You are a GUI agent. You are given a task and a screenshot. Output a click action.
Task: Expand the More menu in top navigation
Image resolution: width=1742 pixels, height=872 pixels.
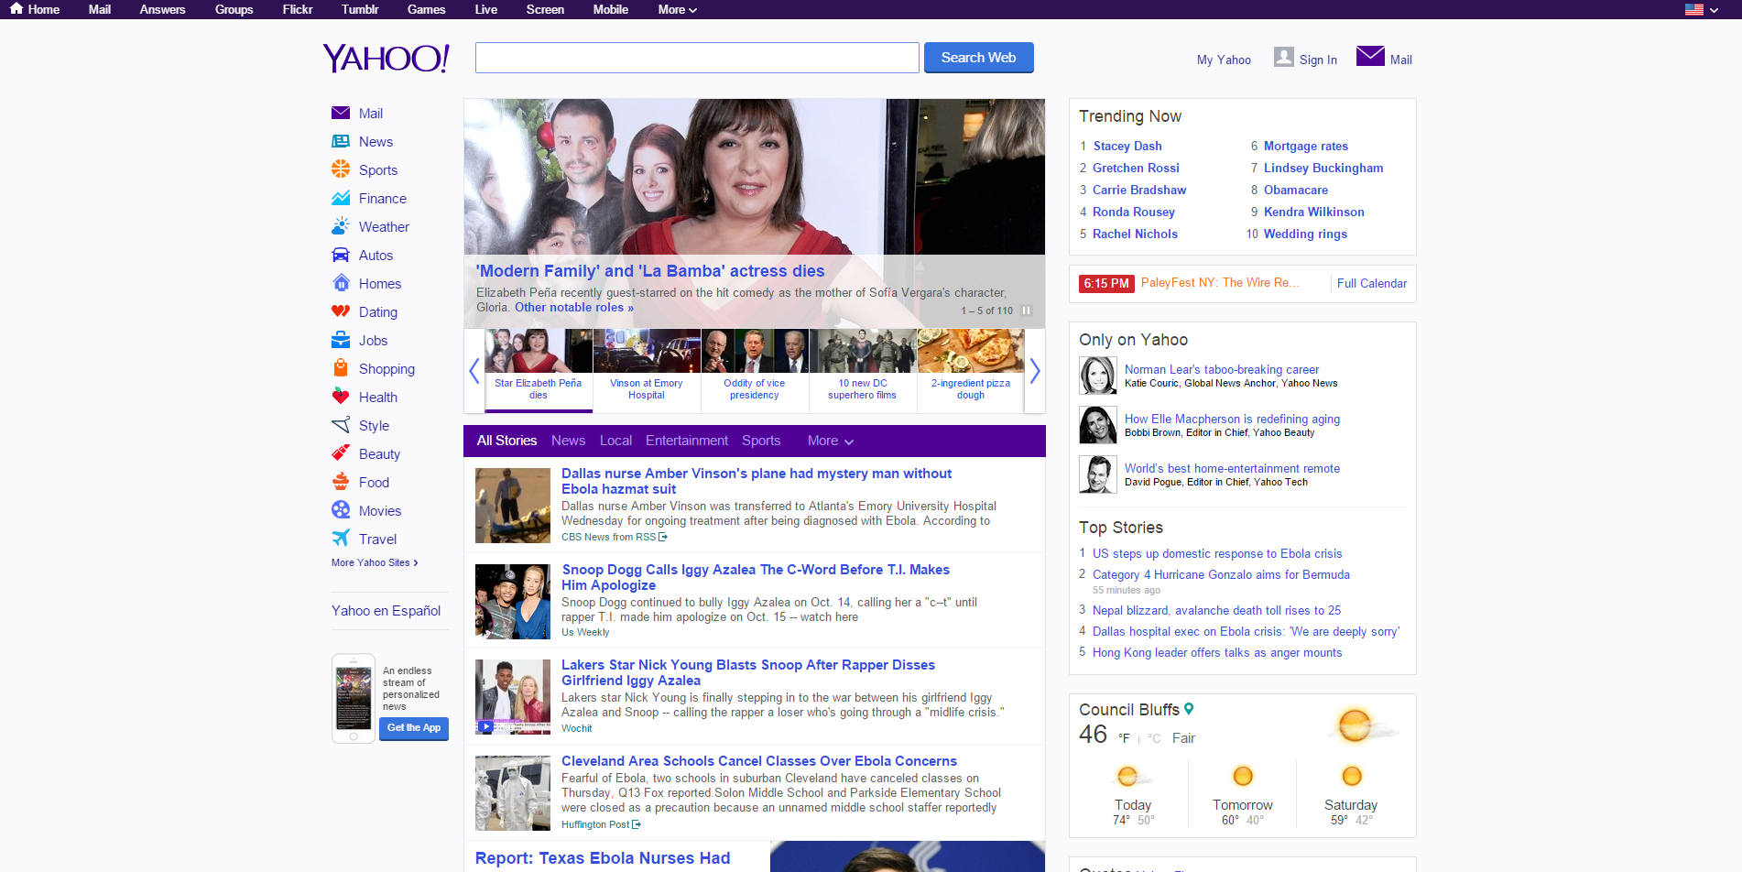677,10
